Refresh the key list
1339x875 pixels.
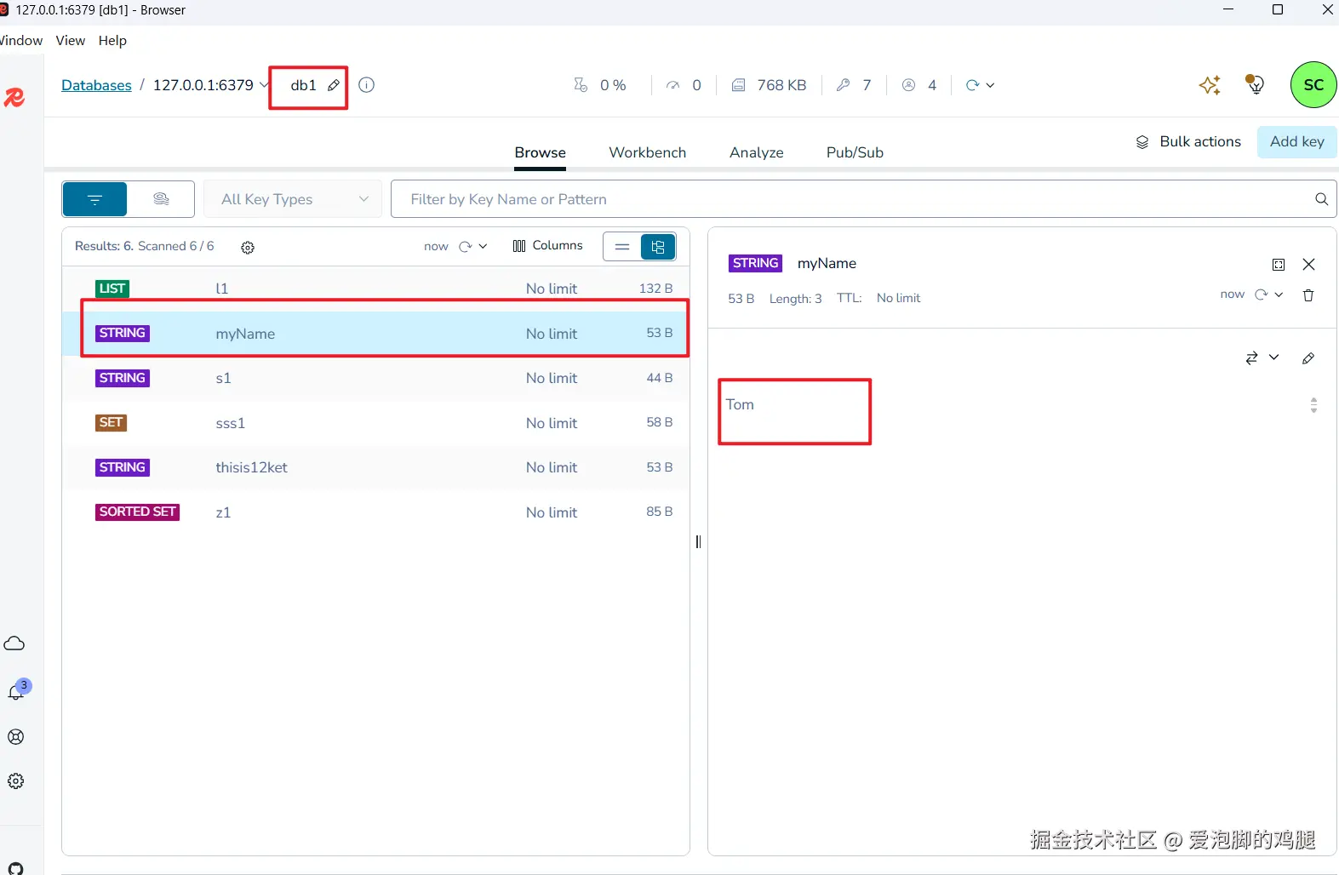tap(465, 246)
